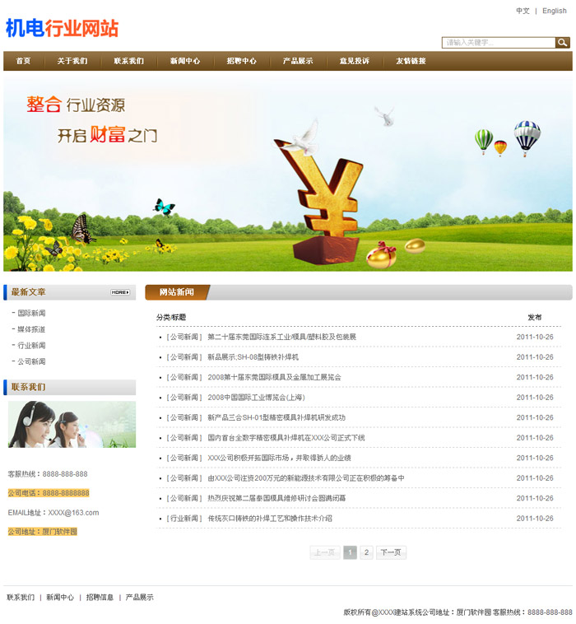Click the customer service headset photo
Viewport: 576px width, 624px height.
pyautogui.click(x=72, y=425)
